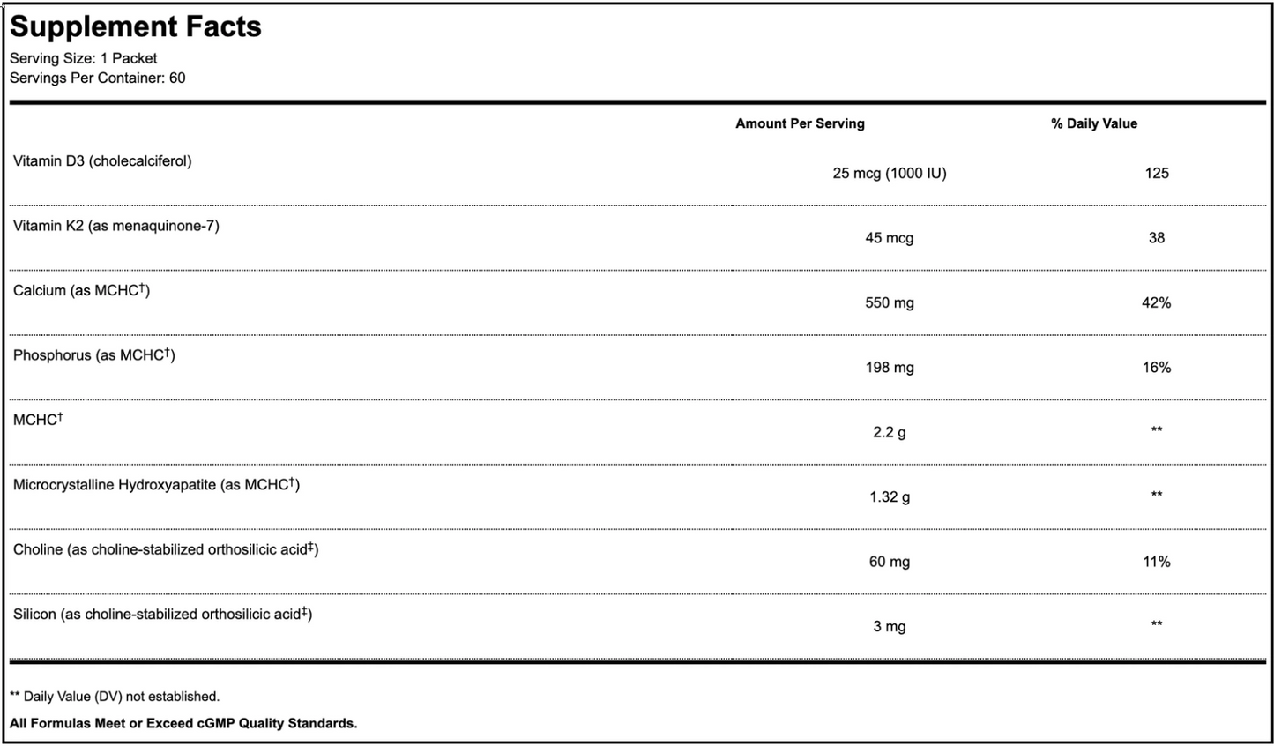Select the Calcium (as MCHC) row label
This screenshot has width=1274, height=746.
click(x=81, y=290)
